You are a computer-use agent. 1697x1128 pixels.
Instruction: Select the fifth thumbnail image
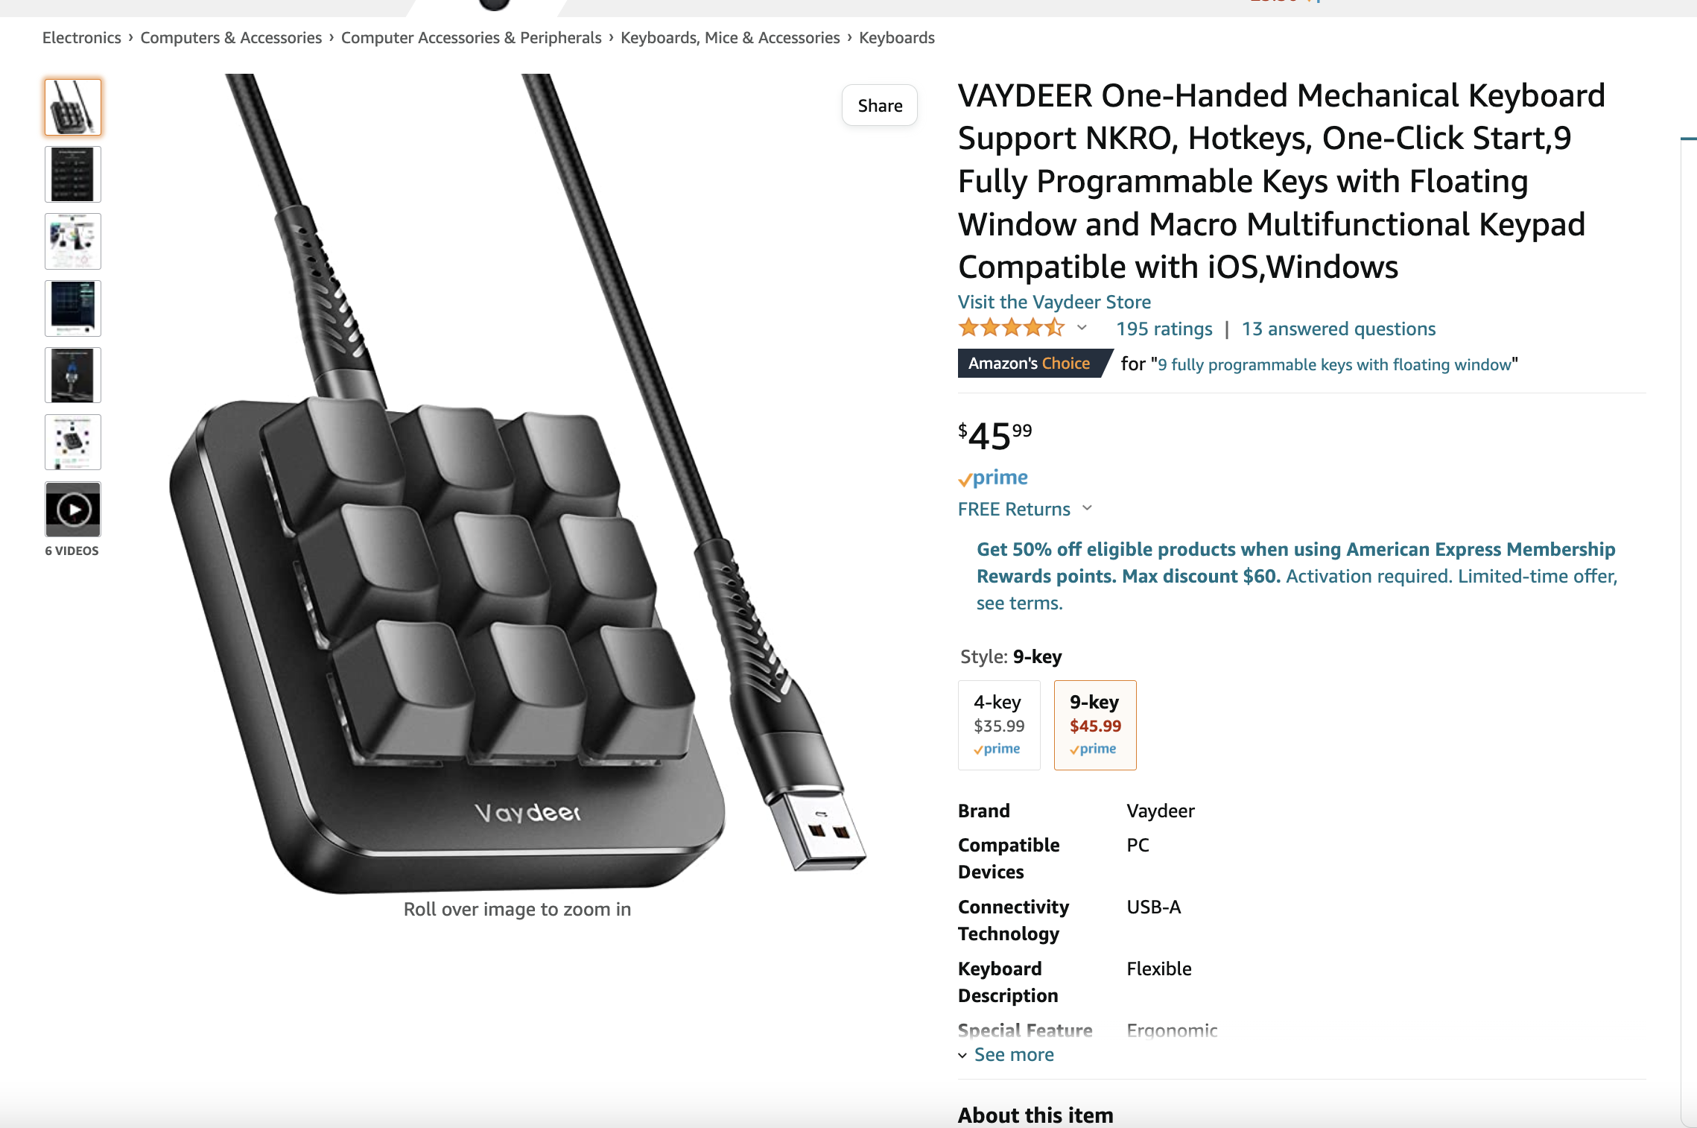[x=73, y=376]
